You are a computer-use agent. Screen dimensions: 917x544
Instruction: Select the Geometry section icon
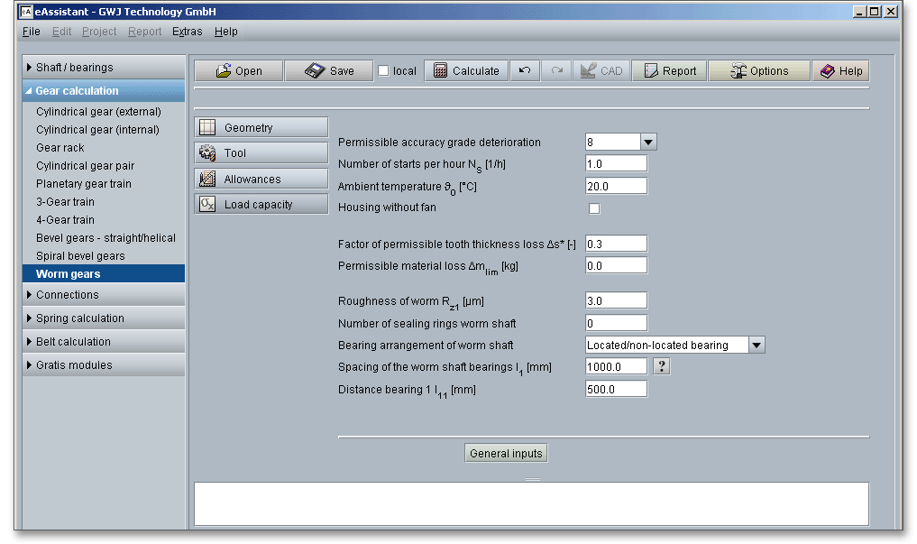pos(207,128)
